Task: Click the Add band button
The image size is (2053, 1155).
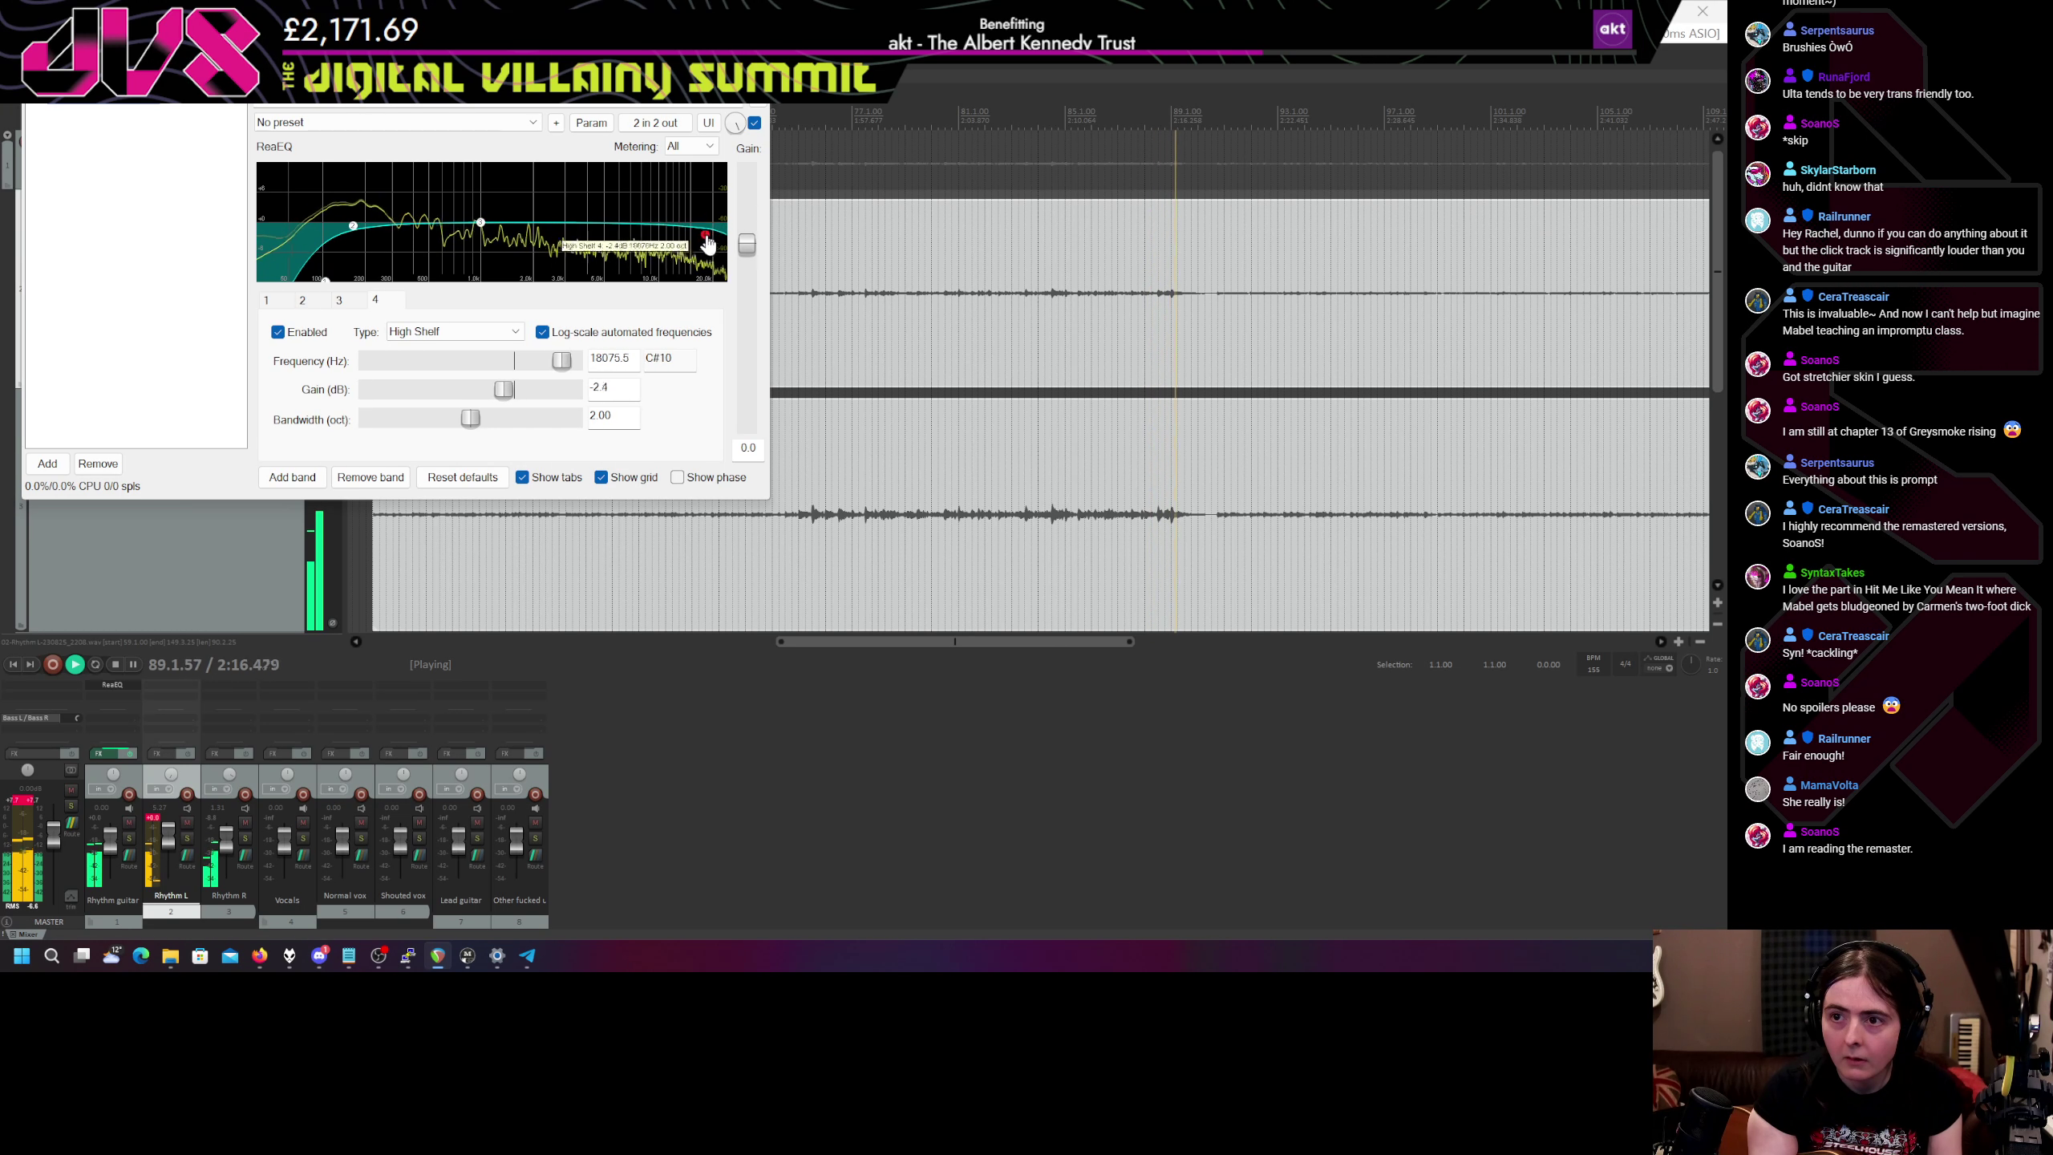Action: 292,477
